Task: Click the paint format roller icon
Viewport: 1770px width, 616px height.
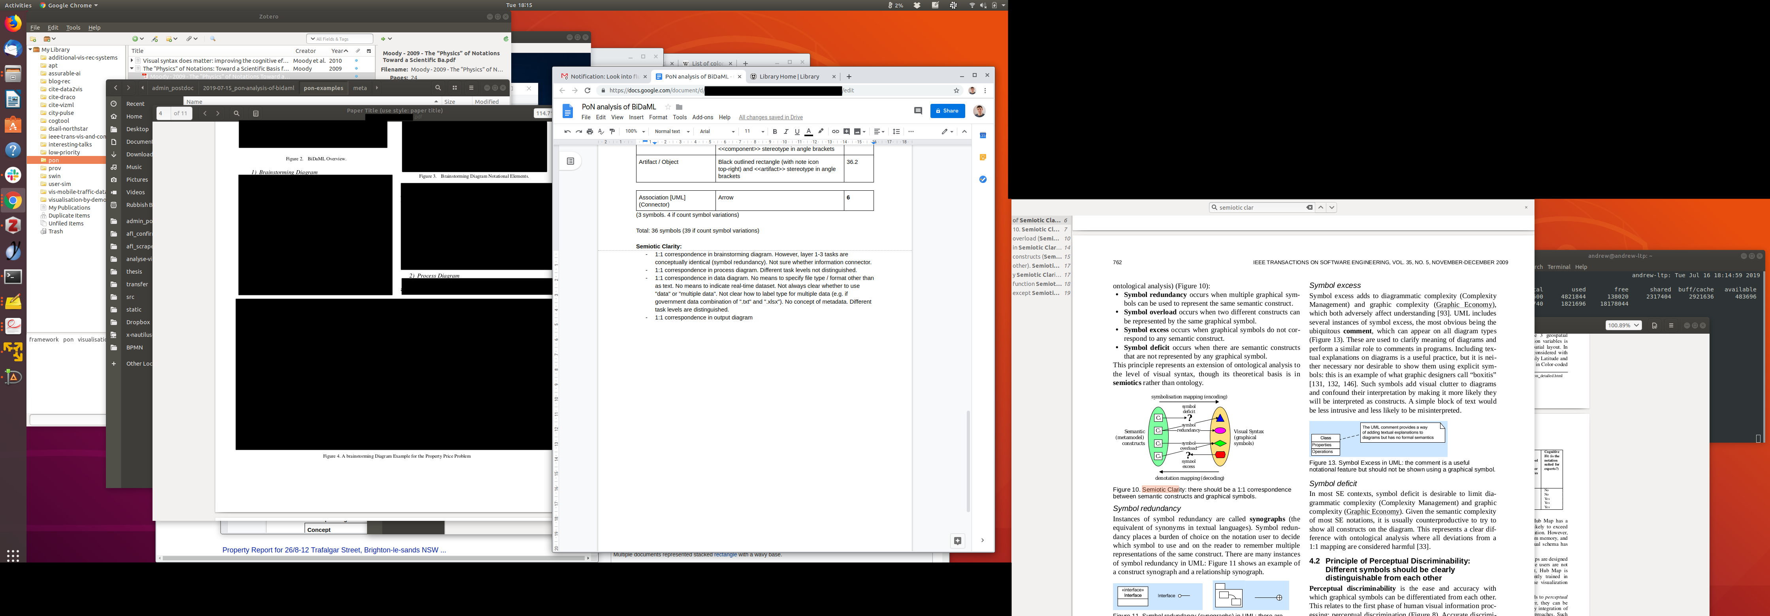Action: 612,132
